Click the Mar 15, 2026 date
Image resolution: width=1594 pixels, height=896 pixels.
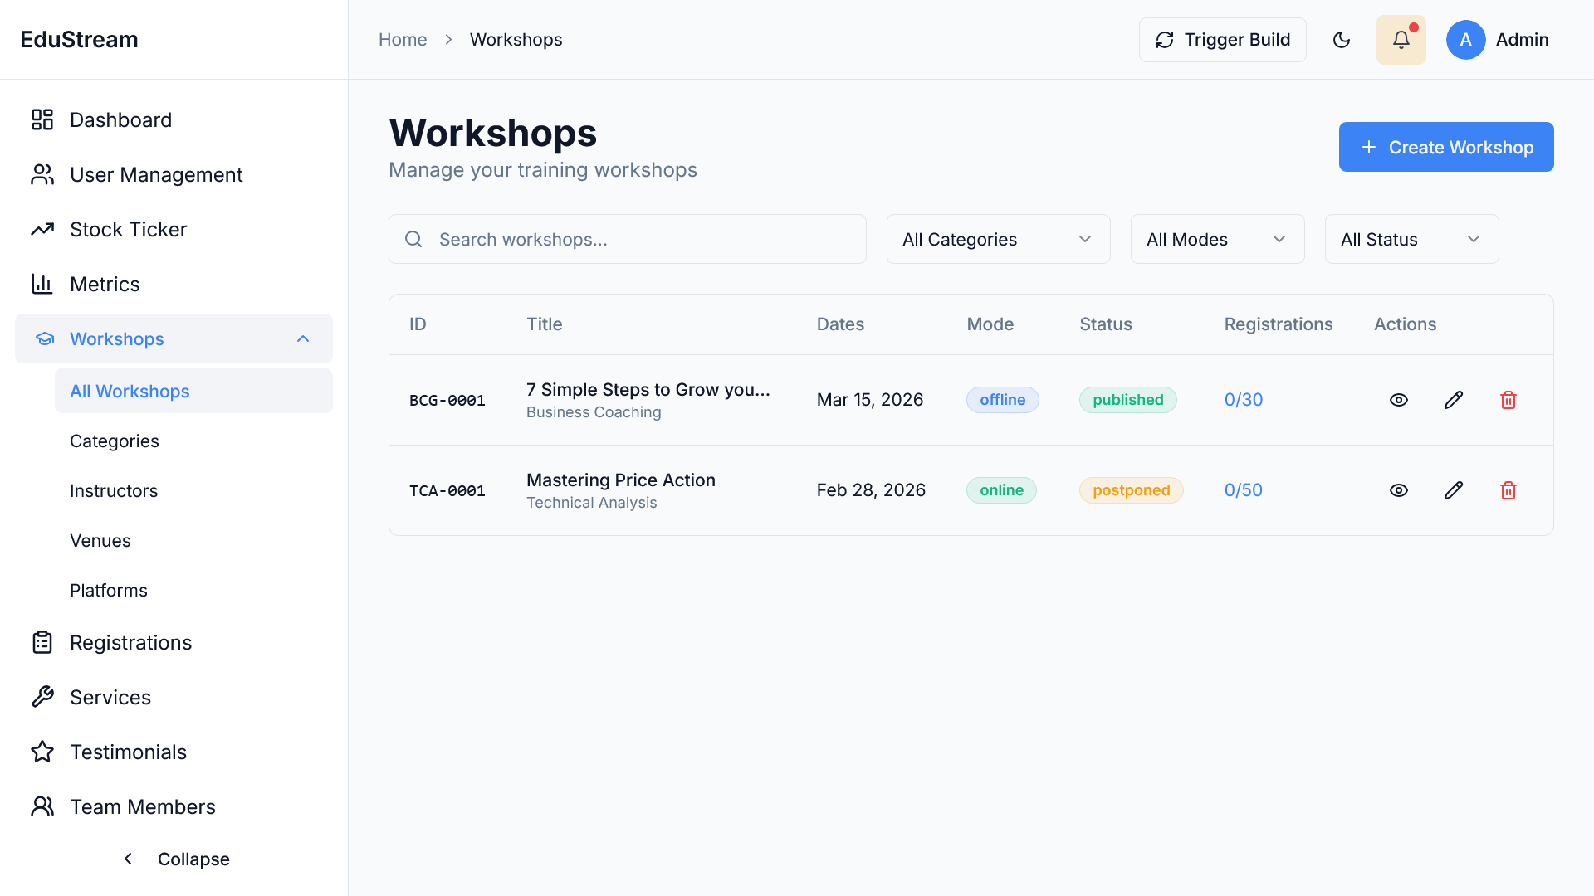[x=870, y=400]
